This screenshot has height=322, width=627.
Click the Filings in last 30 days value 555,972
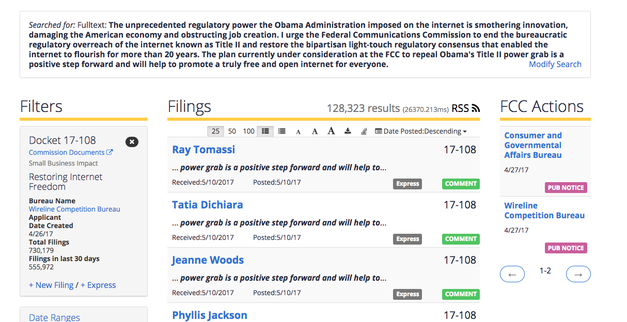[41, 267]
